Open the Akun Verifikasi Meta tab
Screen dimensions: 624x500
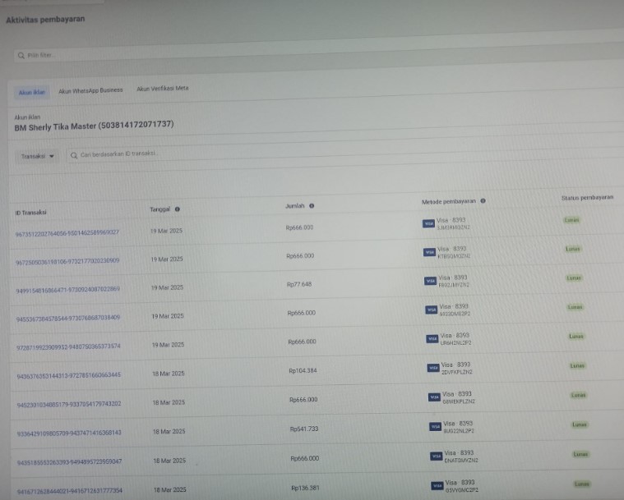(x=162, y=88)
